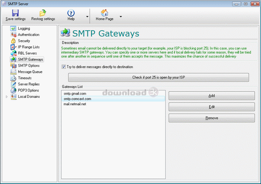Click the Home Page house icon

click(x=104, y=13)
